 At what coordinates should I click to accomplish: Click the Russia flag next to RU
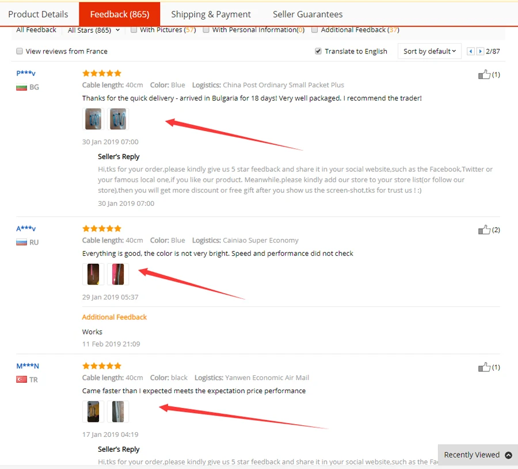pyautogui.click(x=21, y=243)
